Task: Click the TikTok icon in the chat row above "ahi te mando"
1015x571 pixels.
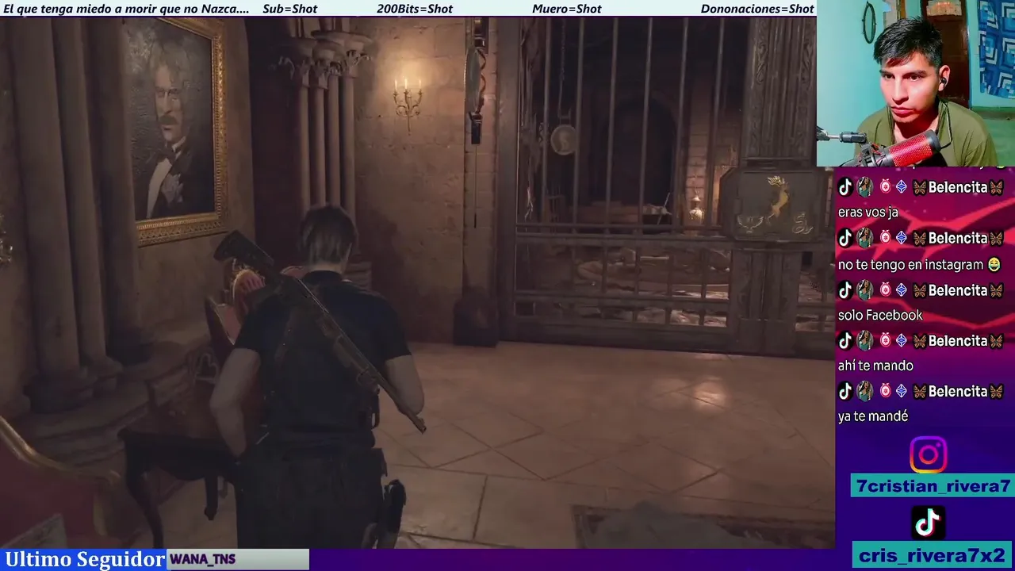Action: coord(845,340)
